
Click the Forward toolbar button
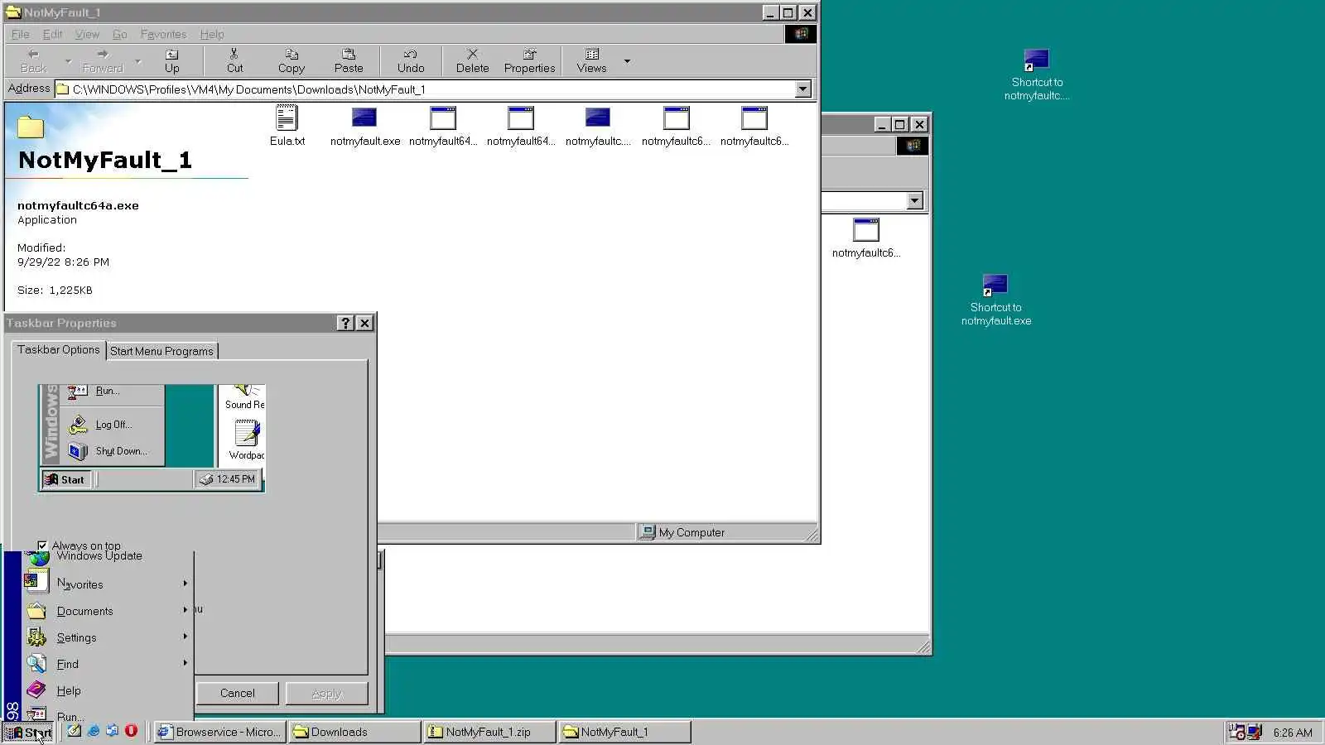tap(103, 60)
